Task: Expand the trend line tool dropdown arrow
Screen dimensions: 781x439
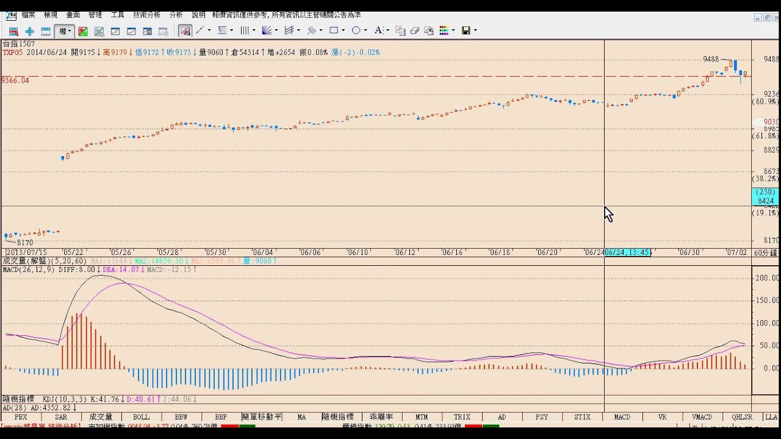Action: 209,30
